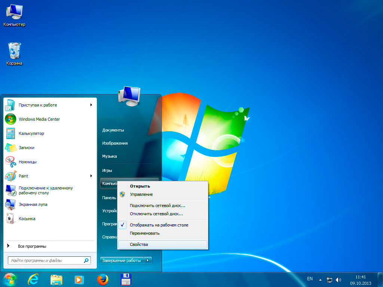383x287 pixels.
Task: Click the remote desktop connection icon
Action: click(10, 190)
